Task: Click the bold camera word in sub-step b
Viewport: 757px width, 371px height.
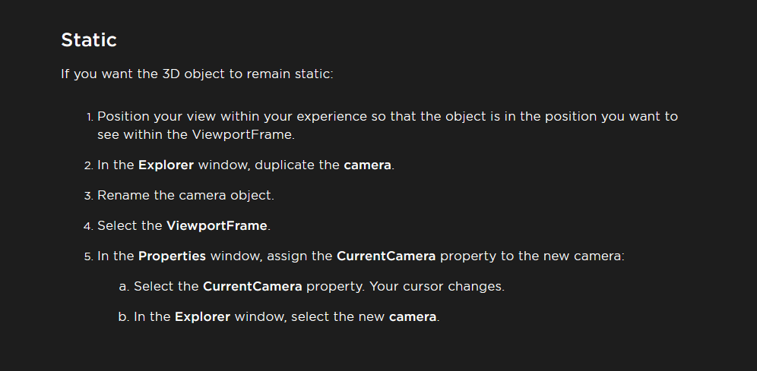Action: click(x=412, y=316)
